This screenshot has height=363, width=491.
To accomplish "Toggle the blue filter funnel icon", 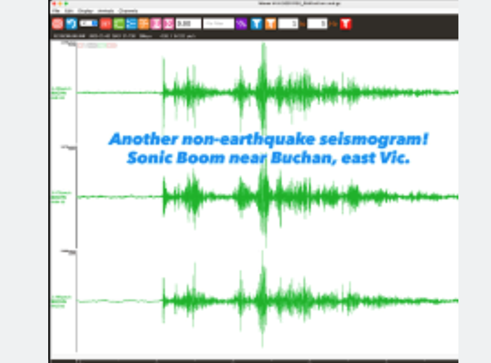I will [x=256, y=24].
